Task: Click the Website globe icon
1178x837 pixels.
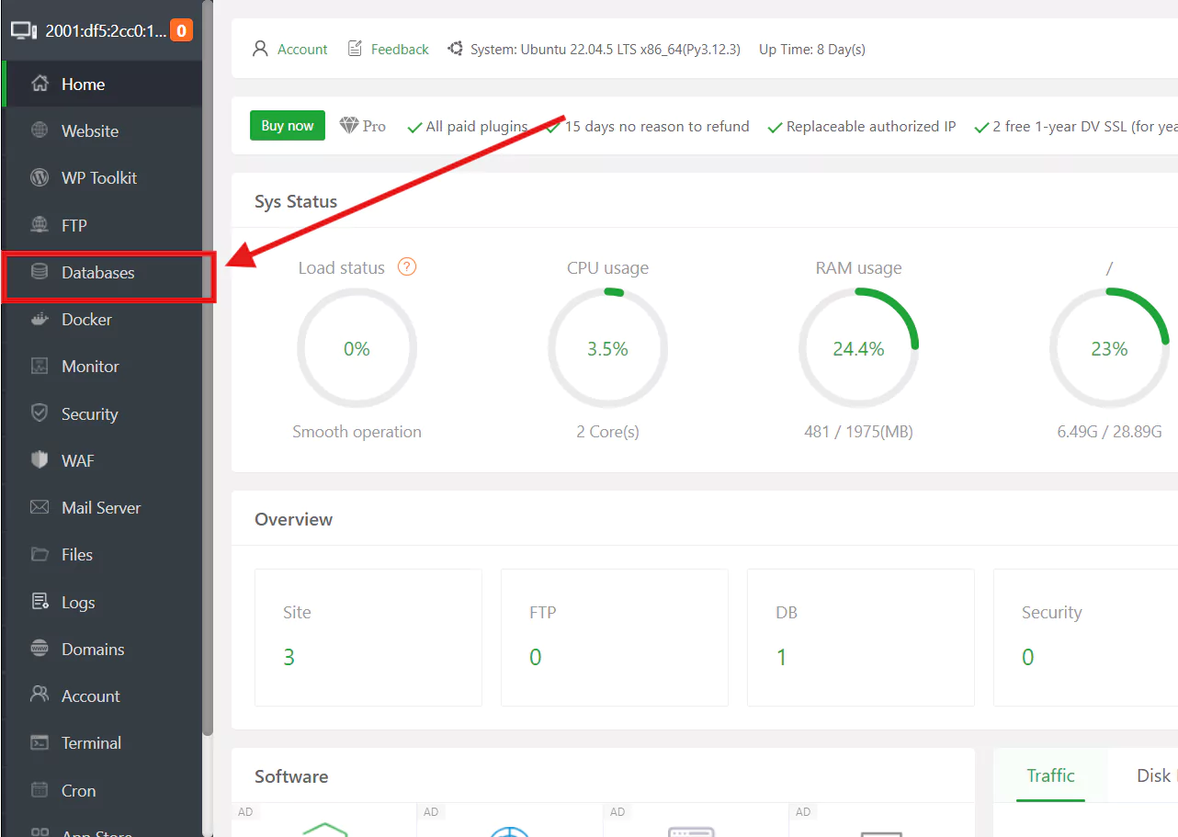Action: coord(40,130)
